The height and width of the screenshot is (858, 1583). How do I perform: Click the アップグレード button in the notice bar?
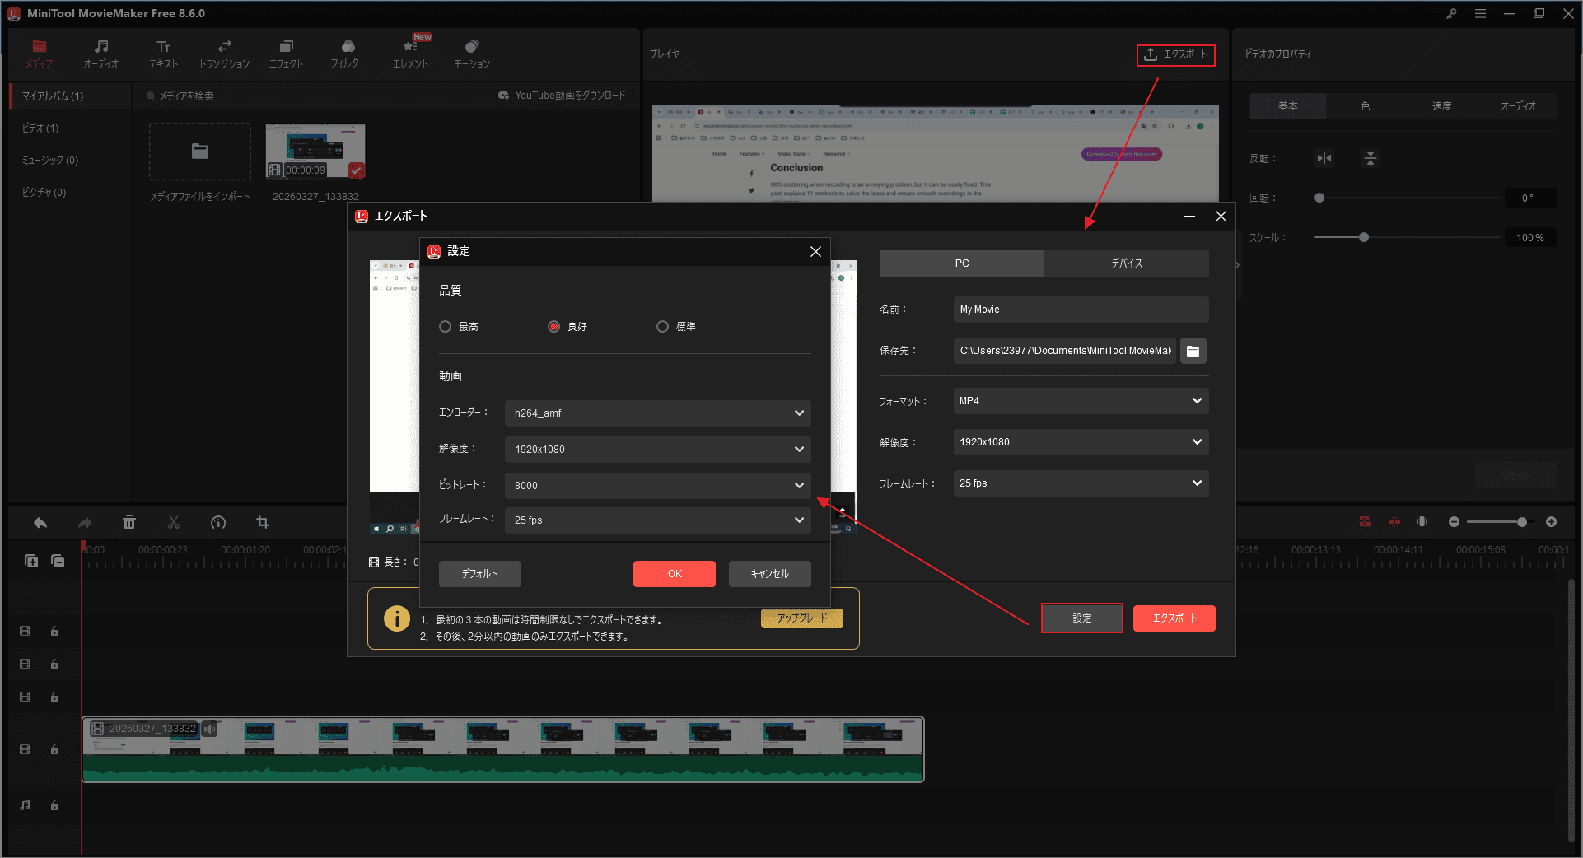click(801, 618)
